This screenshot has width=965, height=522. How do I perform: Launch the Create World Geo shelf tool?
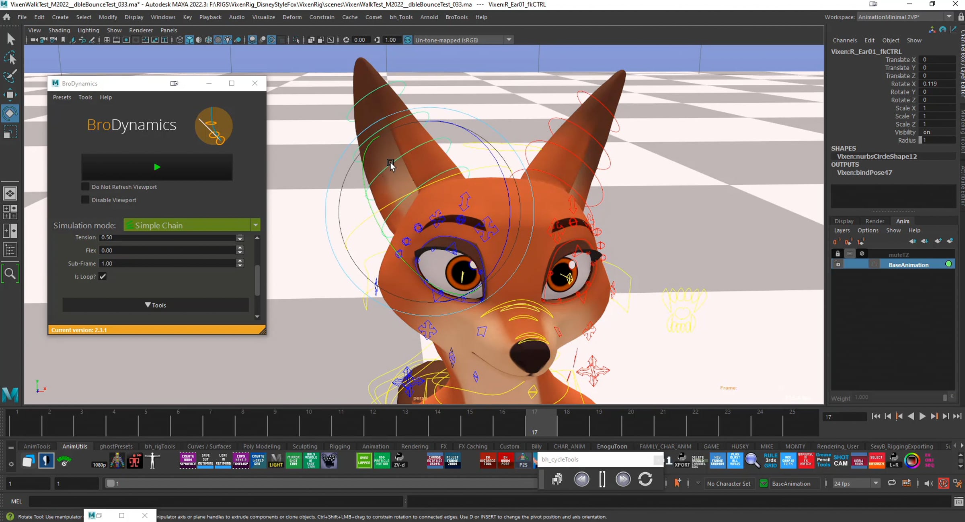coord(258,461)
